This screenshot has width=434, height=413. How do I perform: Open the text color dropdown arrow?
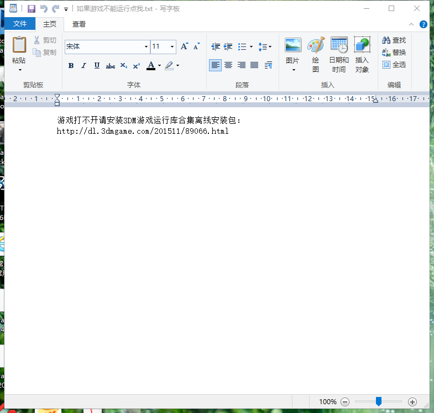(159, 66)
